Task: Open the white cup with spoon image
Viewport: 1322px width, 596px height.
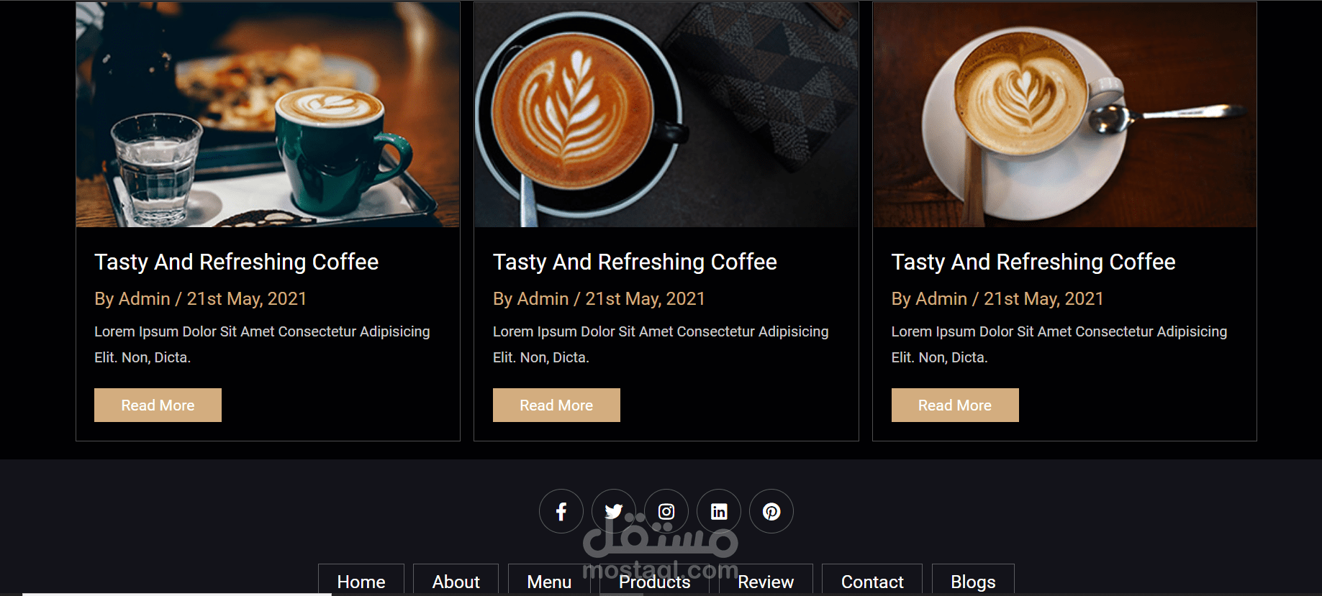Action: pyautogui.click(x=1064, y=114)
